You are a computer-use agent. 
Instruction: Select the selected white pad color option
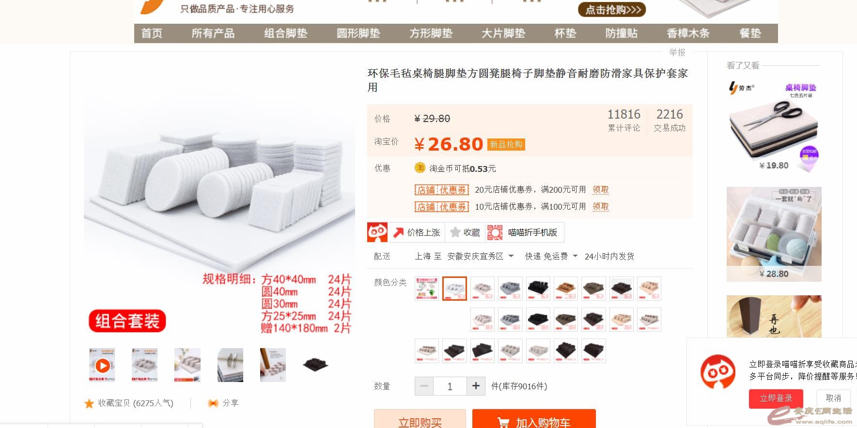(454, 289)
